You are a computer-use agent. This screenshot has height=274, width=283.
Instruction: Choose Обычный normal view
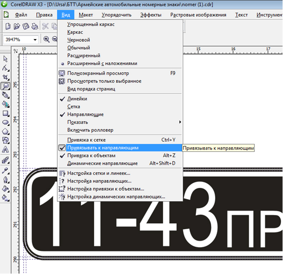tap(120, 48)
